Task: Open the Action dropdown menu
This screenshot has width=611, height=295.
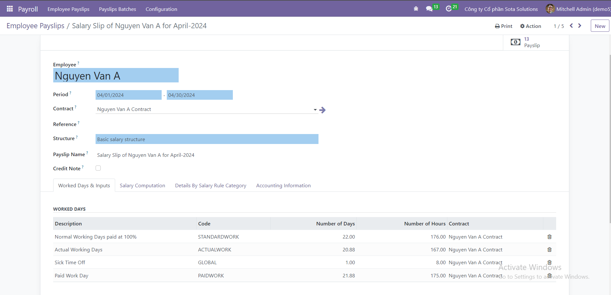Action: 530,26
